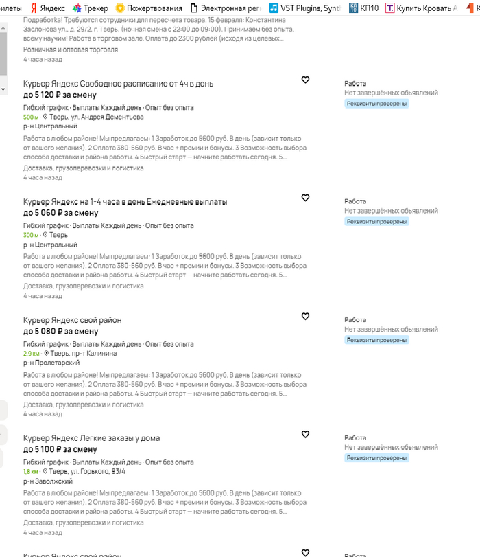Save 'Легкие заказы у дома' listing to favorites

305,435
